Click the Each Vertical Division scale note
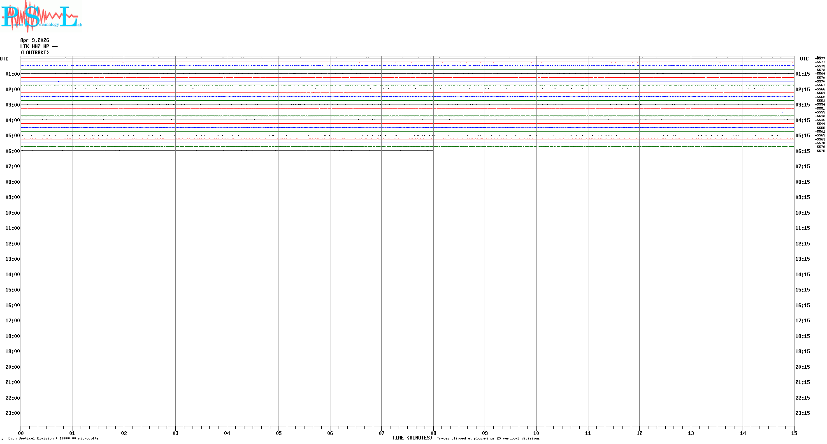 [x=53, y=439]
